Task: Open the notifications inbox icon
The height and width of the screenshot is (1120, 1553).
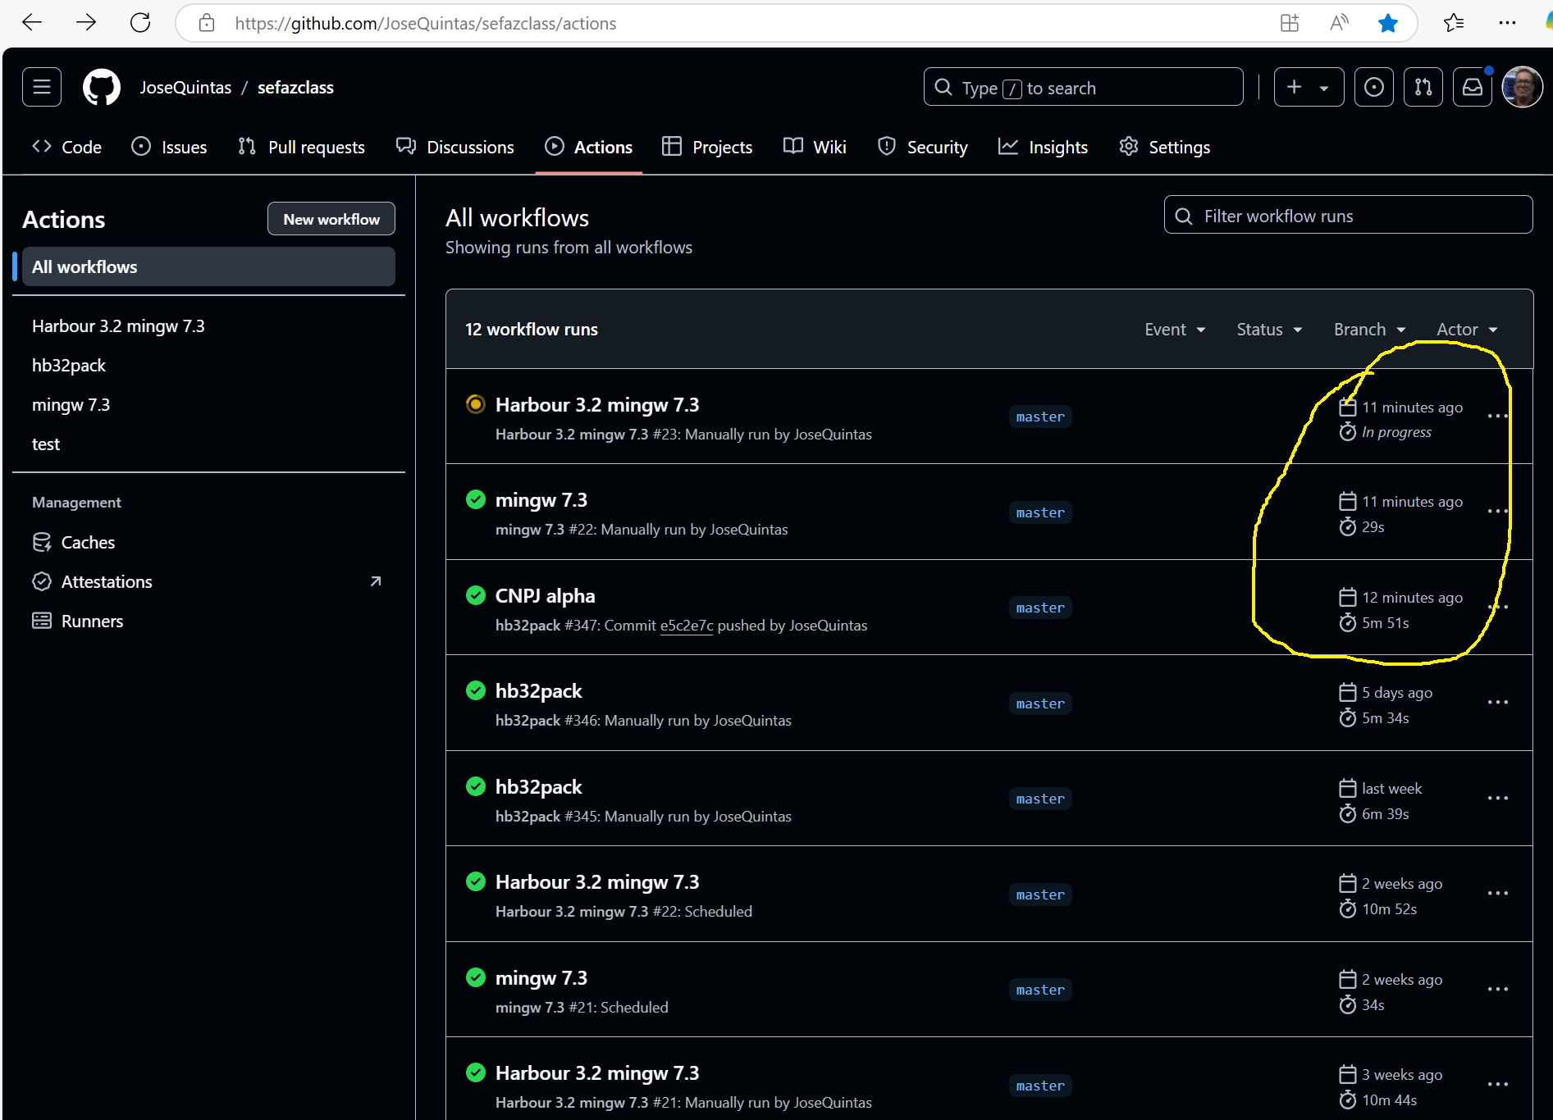Action: (x=1473, y=88)
